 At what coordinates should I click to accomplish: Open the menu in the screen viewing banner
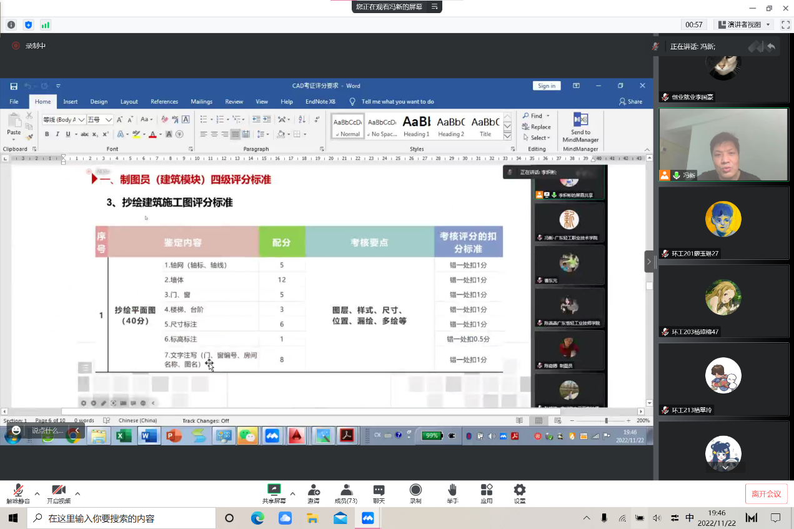(432, 7)
